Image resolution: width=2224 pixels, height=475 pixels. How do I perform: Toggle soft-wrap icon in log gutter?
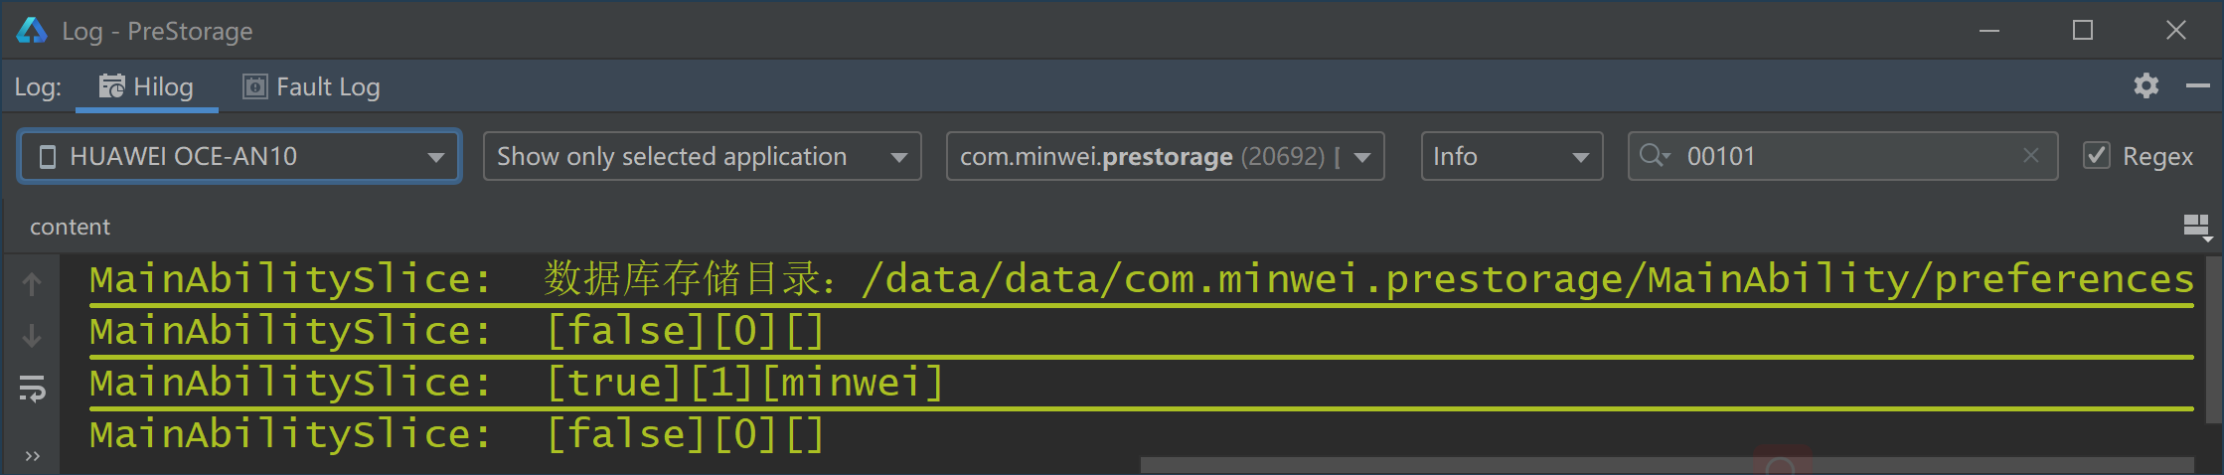(x=32, y=389)
